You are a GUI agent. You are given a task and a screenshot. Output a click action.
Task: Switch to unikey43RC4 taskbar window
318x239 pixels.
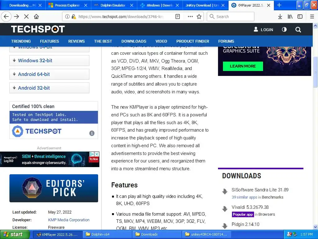(207, 234)
